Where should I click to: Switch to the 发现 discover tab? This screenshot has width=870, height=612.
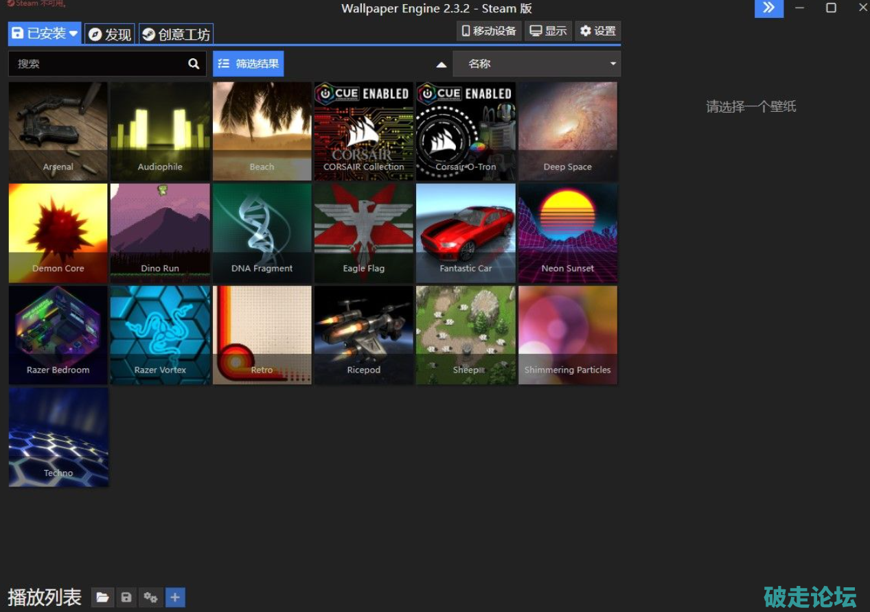pyautogui.click(x=110, y=34)
